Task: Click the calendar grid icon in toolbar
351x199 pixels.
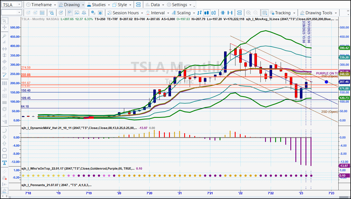Action: (x=42, y=13)
